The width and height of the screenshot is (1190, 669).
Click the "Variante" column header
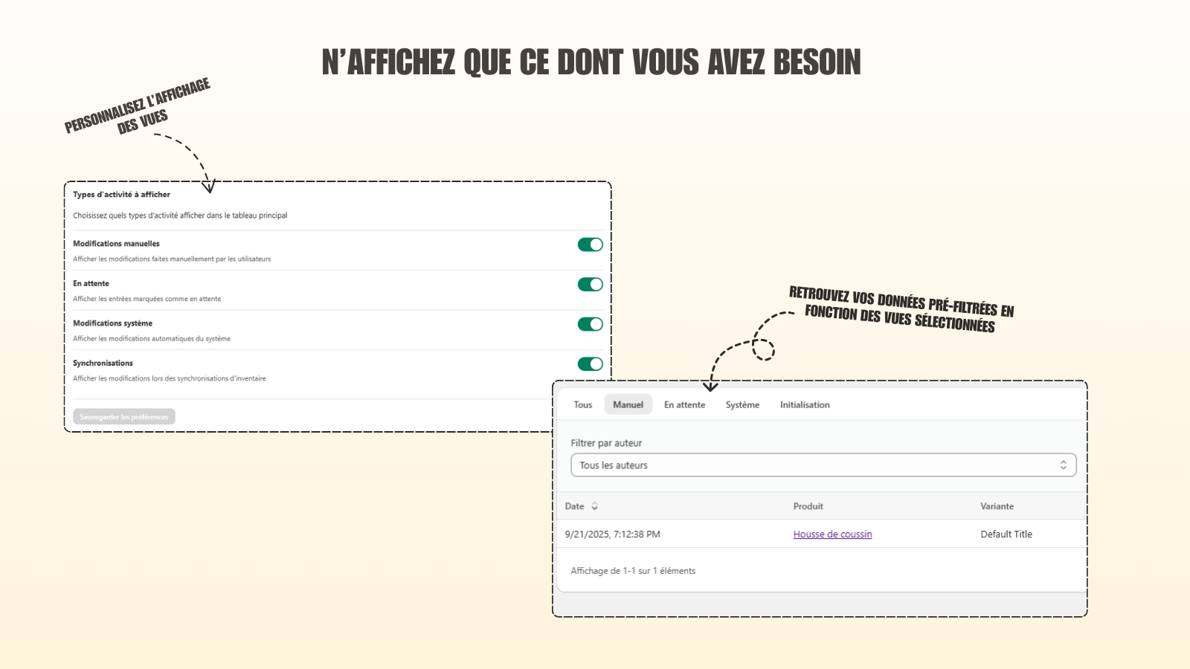point(997,506)
